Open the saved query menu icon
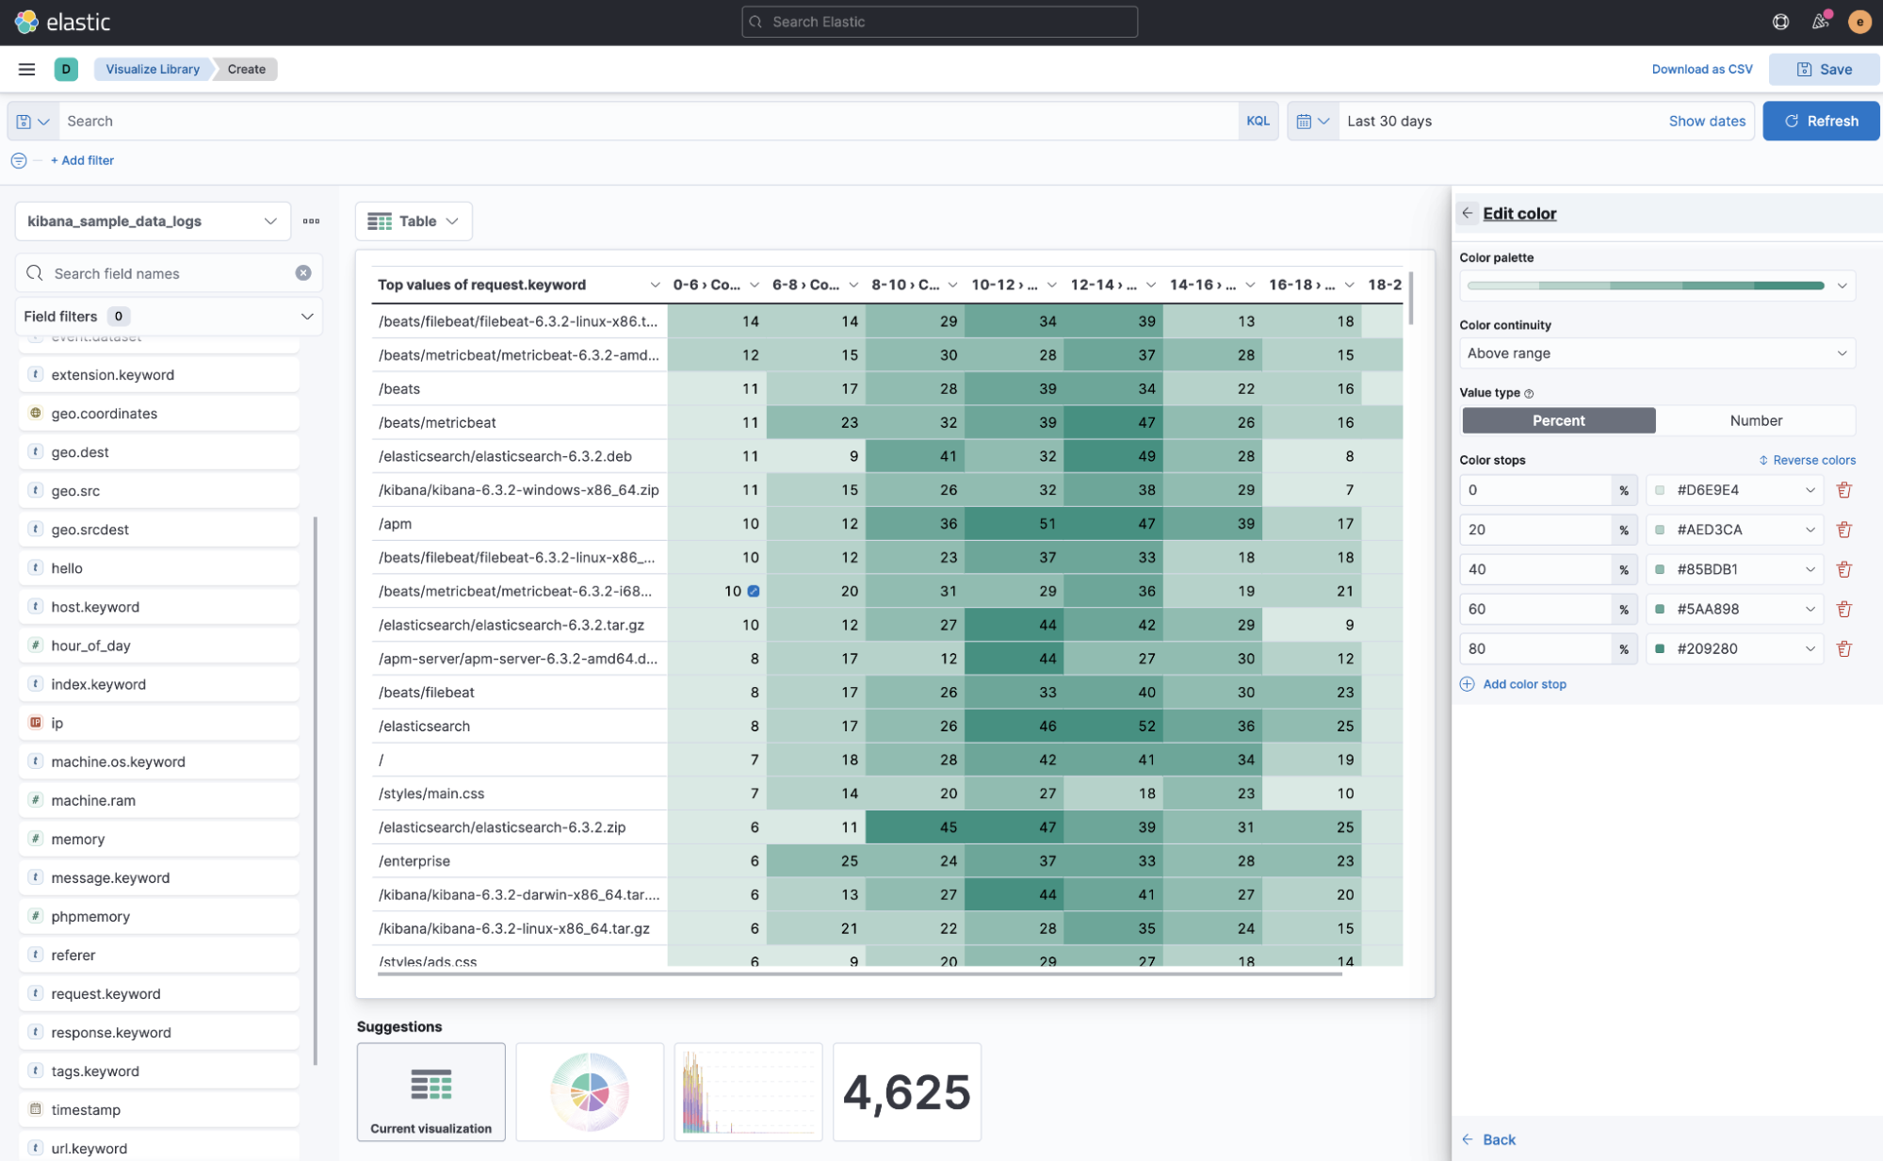The width and height of the screenshot is (1883, 1161). pyautogui.click(x=32, y=121)
